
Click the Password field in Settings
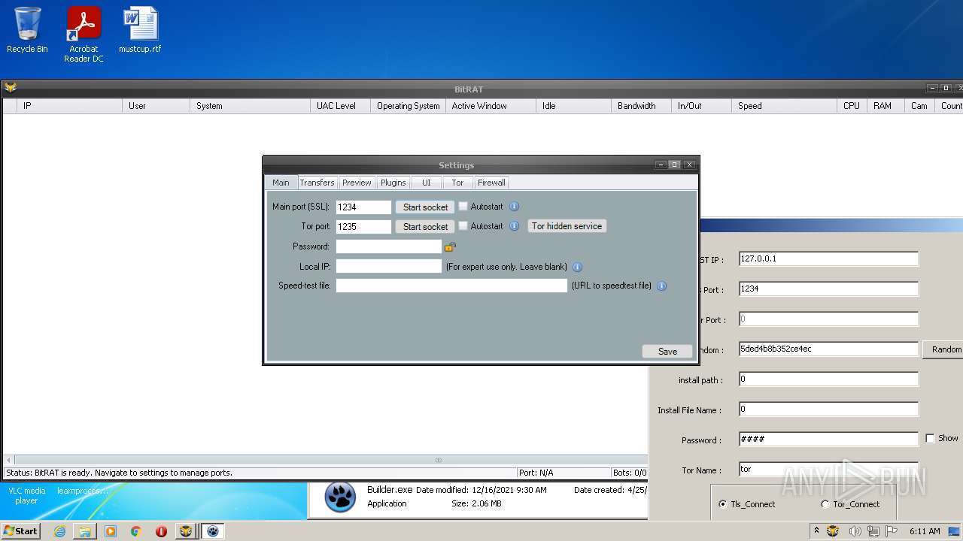pos(388,246)
